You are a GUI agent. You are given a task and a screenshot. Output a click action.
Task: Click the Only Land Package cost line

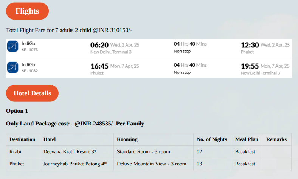tap(75, 124)
